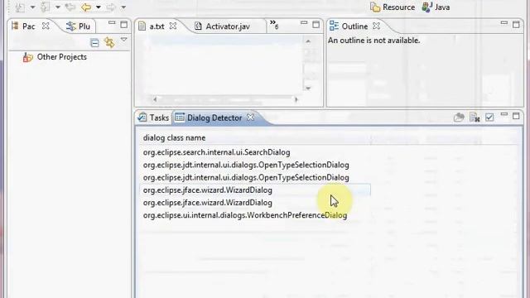Collapse all in Package Explorer
The height and width of the screenshot is (298, 530).
point(94,43)
